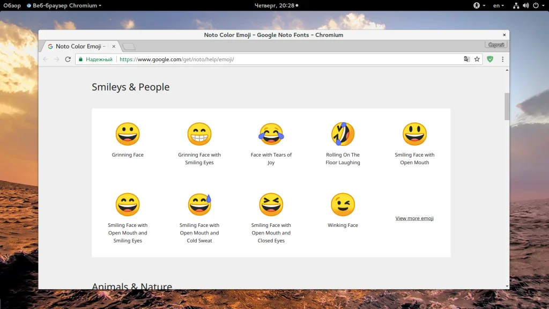Follow the 'View more emoji' link

point(414,218)
